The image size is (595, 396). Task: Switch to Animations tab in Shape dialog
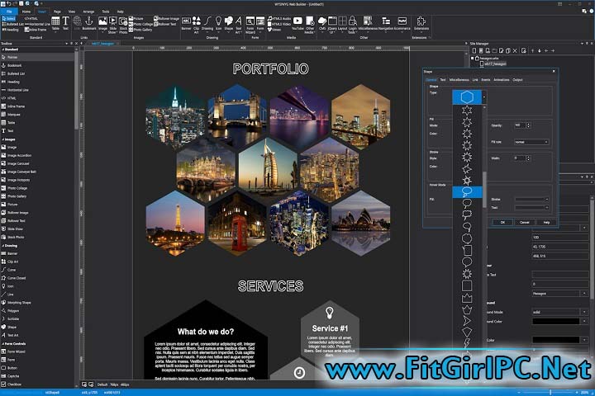pos(501,80)
